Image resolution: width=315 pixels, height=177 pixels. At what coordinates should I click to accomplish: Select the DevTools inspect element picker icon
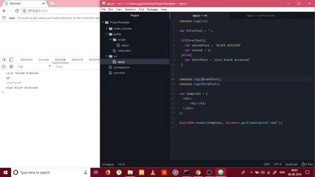pyautogui.click(x=4, y=59)
